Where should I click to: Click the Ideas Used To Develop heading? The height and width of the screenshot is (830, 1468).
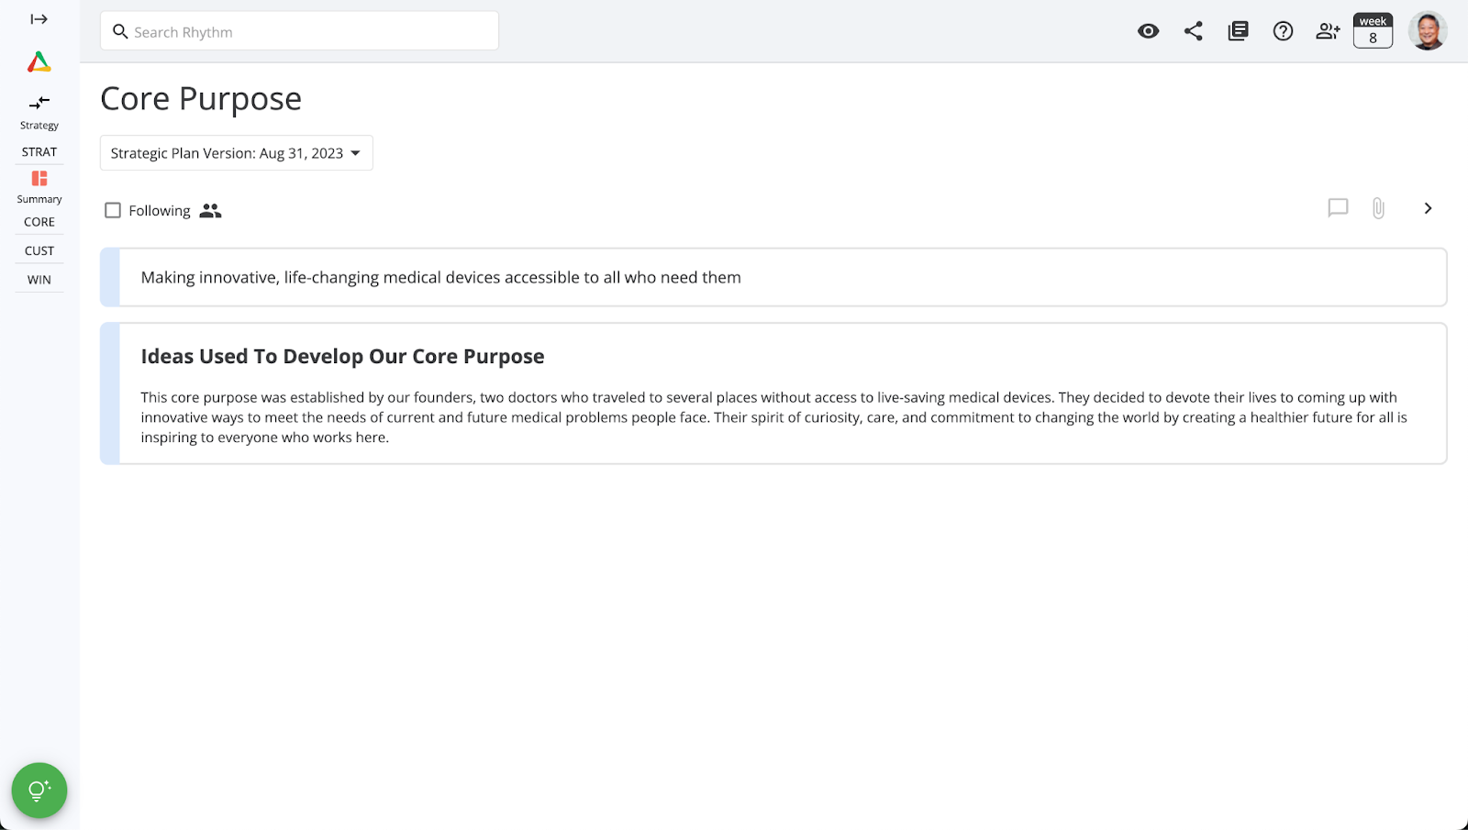[x=342, y=356]
